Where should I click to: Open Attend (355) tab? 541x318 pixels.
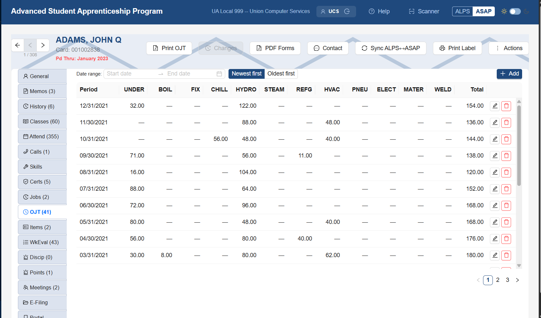42,136
